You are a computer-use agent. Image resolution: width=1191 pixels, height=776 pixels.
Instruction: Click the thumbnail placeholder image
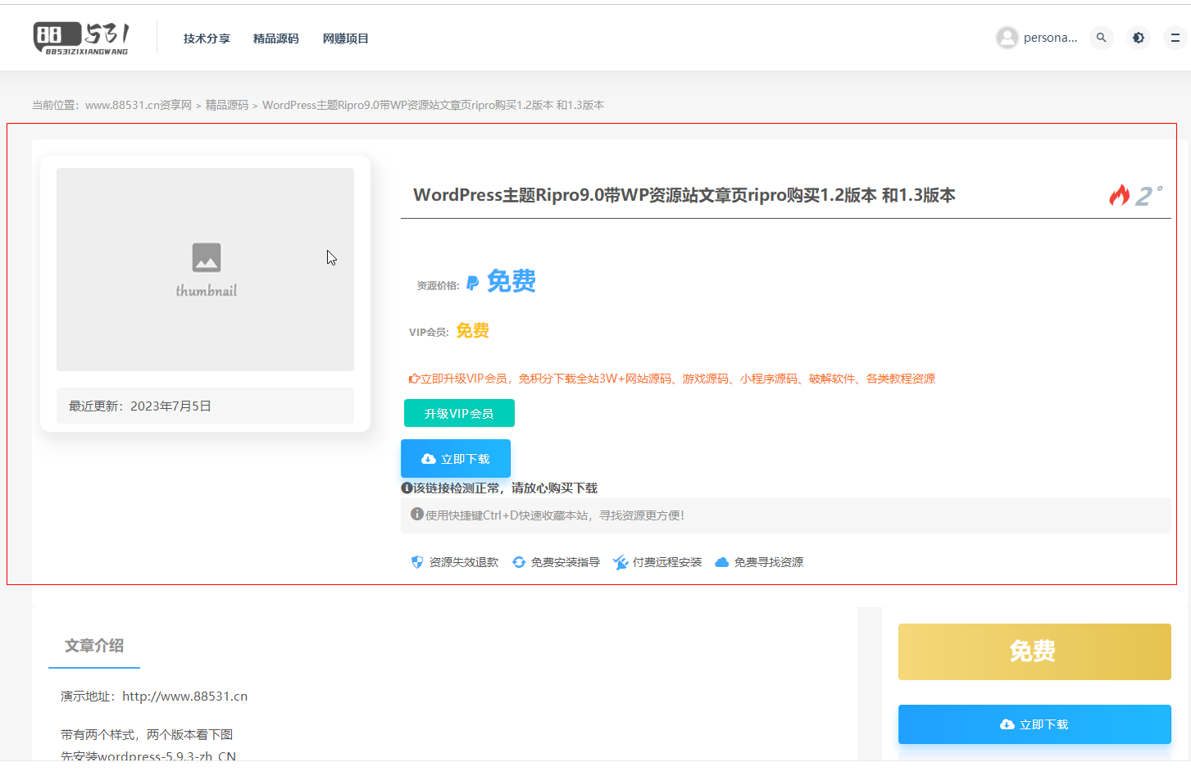click(x=205, y=270)
